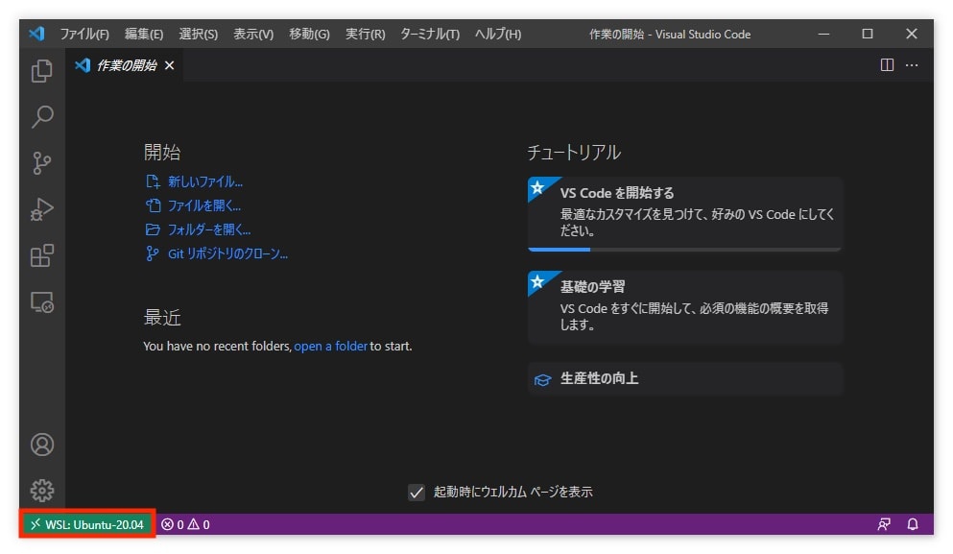Open errors and warnings status item

[185, 524]
